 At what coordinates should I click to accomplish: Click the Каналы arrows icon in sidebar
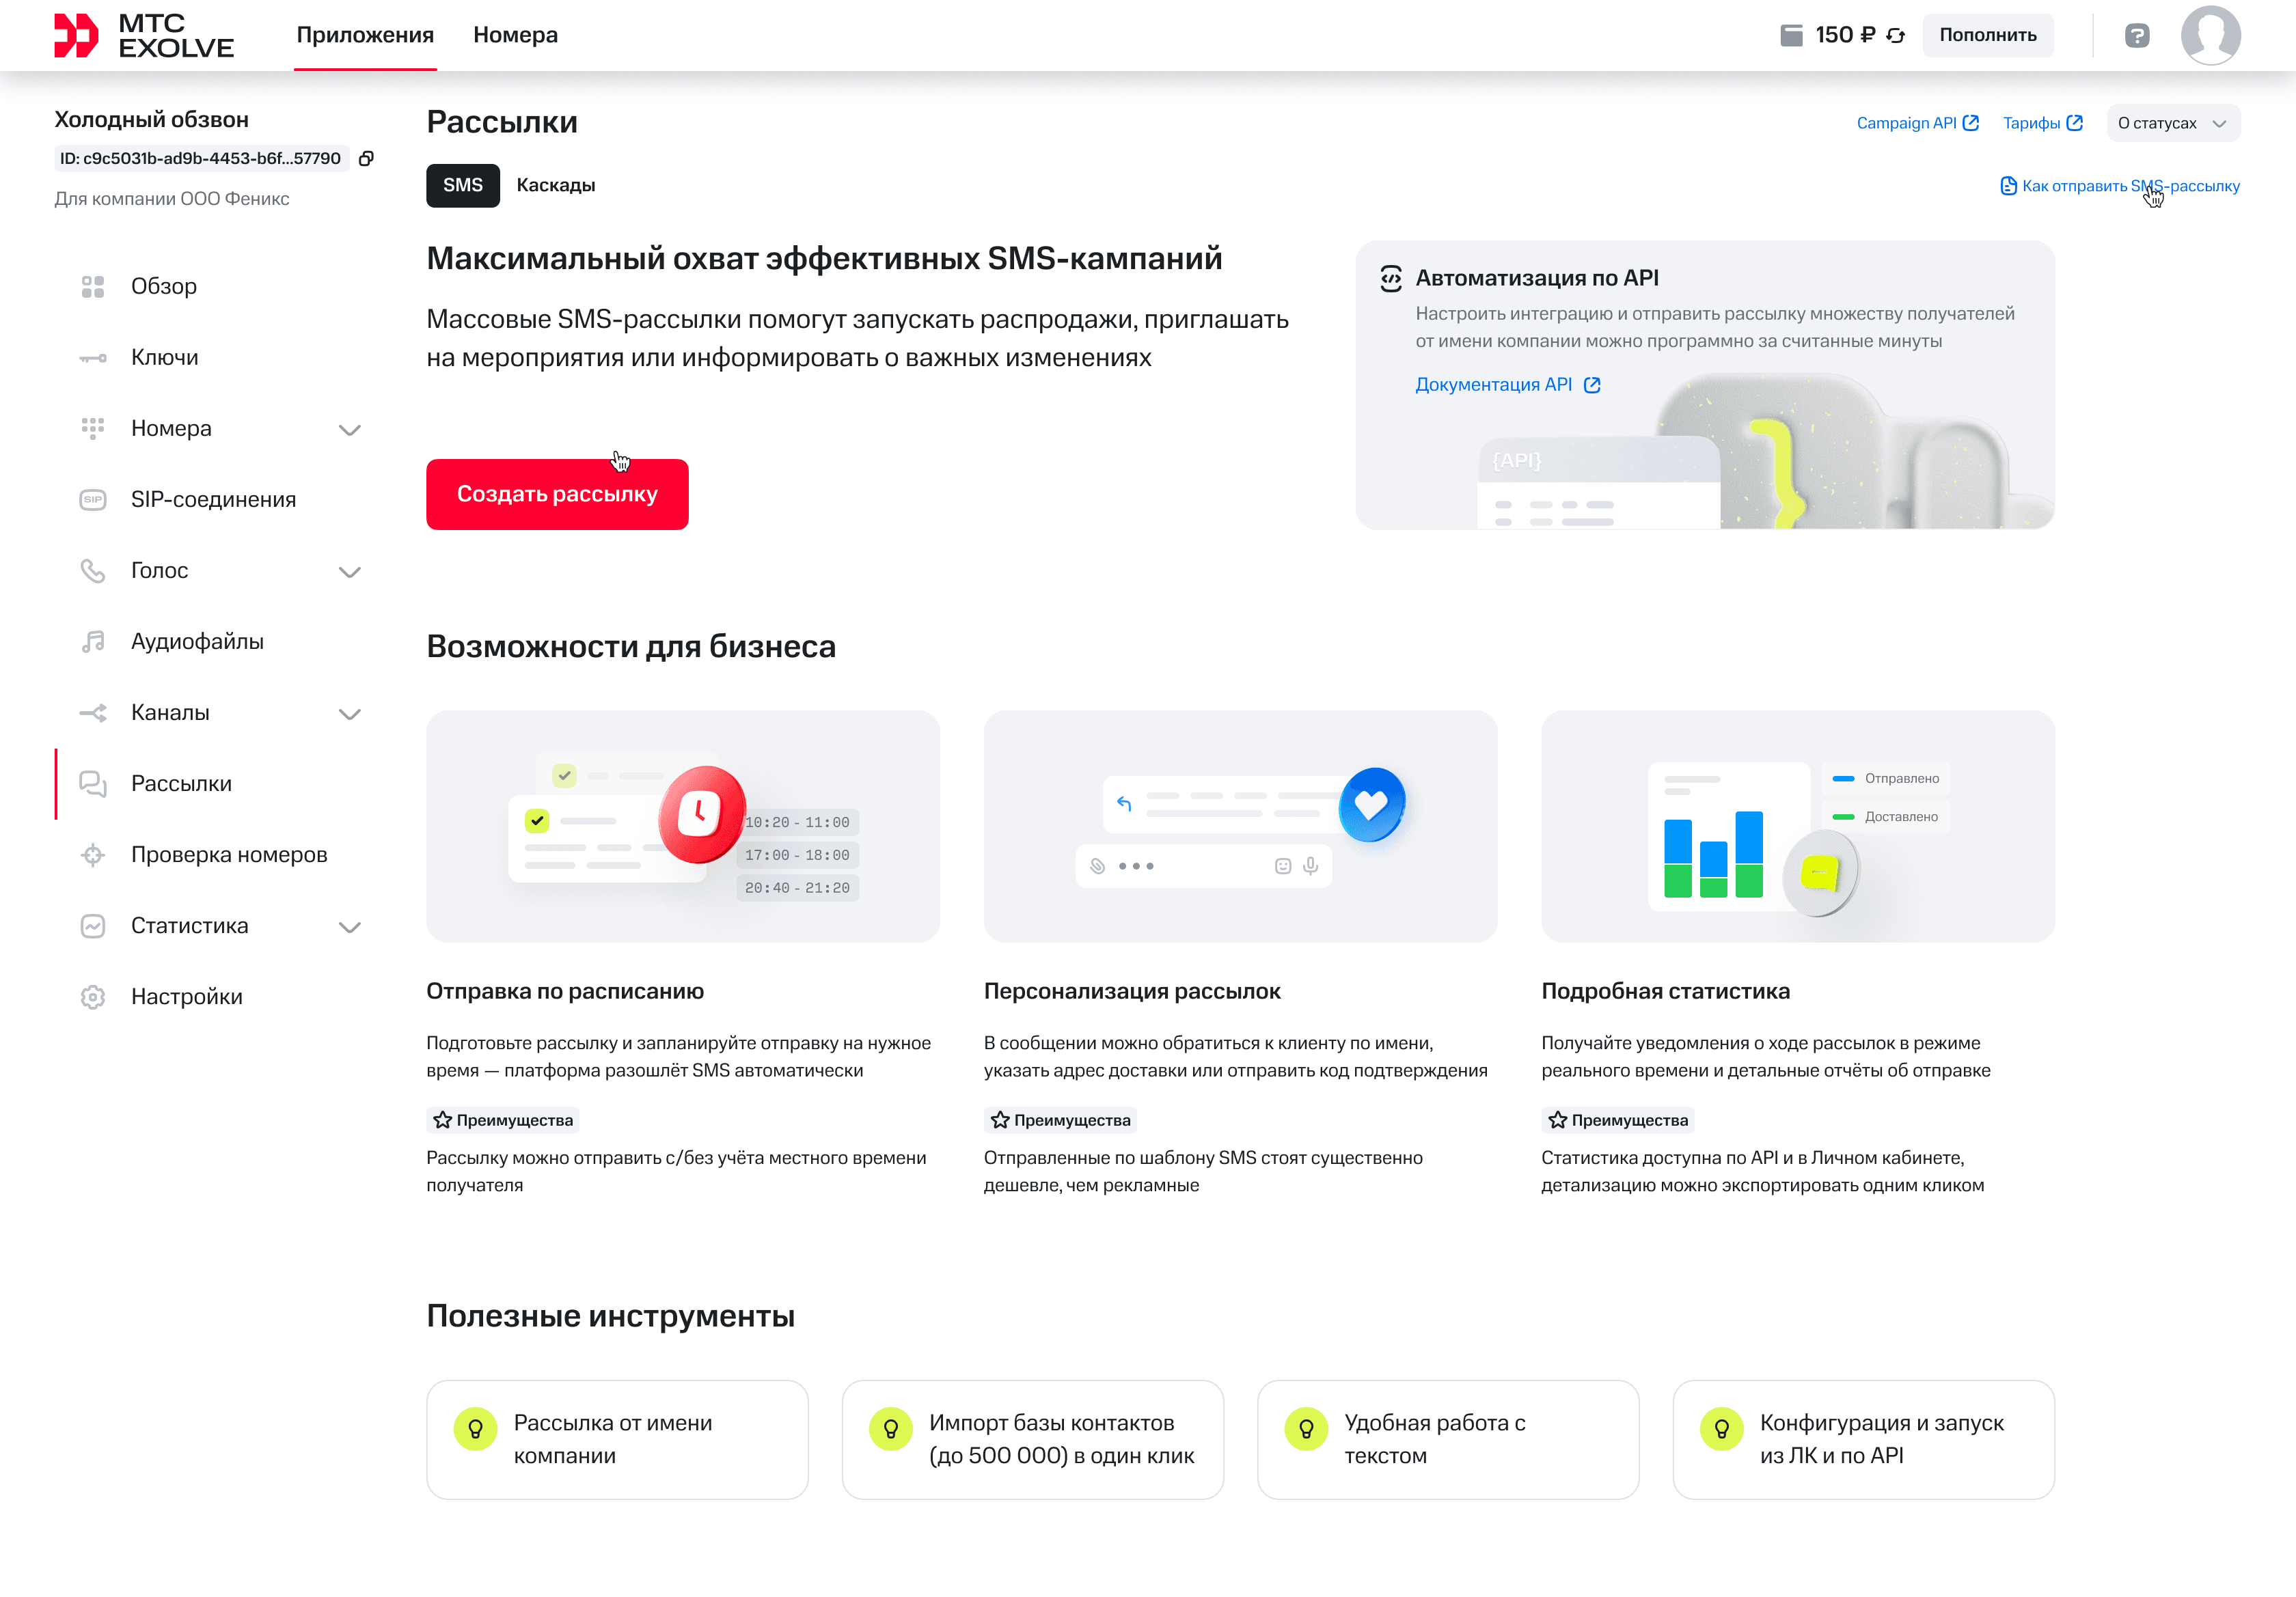pos(93,712)
